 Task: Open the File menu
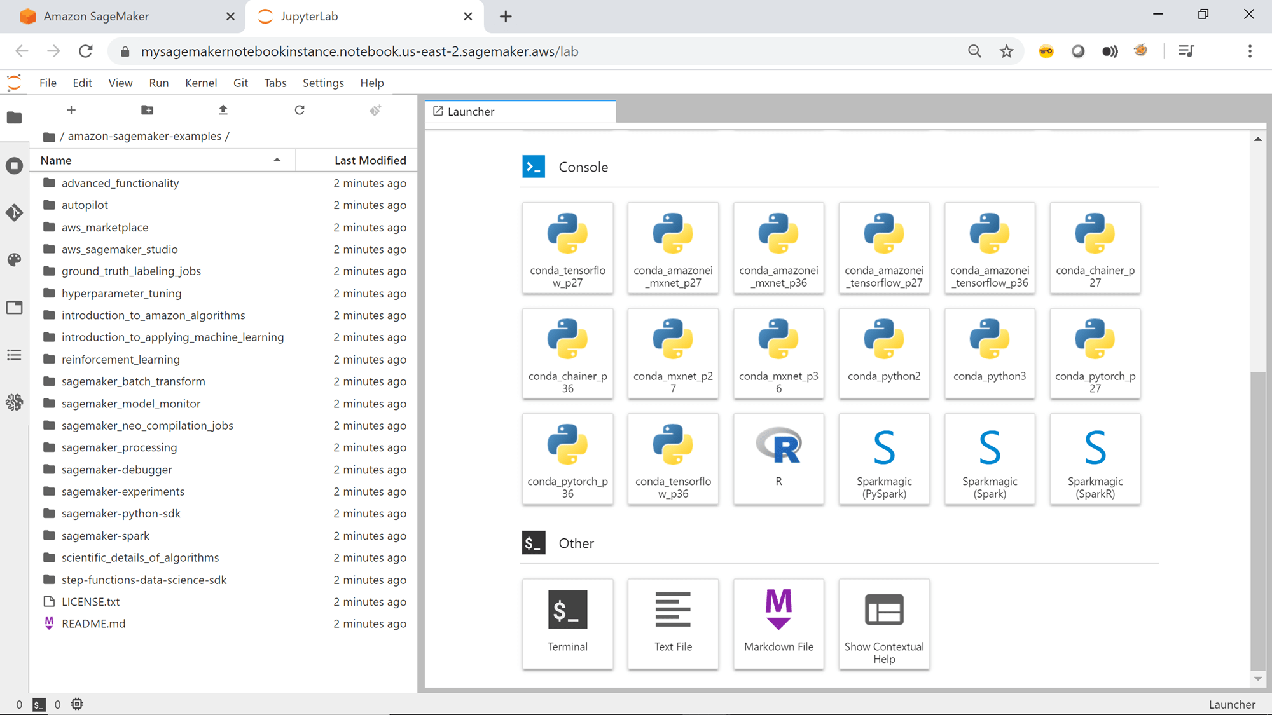click(48, 83)
